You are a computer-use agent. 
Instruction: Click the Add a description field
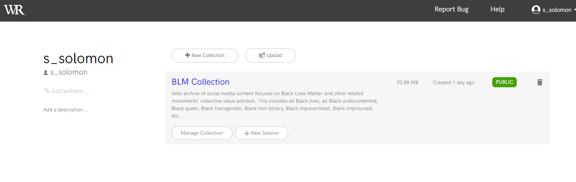pos(65,110)
